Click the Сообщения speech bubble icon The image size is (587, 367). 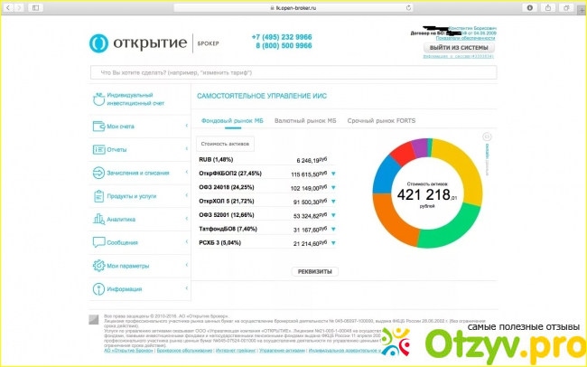point(98,242)
